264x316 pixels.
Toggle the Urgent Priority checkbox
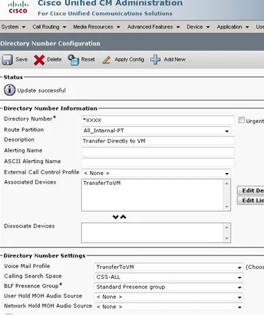pyautogui.click(x=241, y=120)
